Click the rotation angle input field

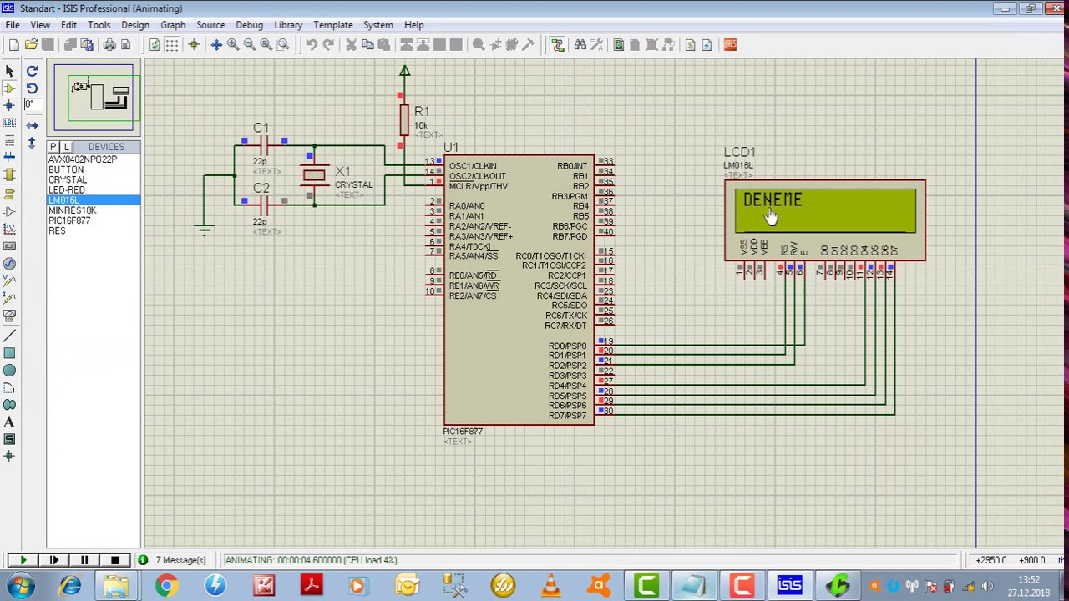pyautogui.click(x=32, y=104)
